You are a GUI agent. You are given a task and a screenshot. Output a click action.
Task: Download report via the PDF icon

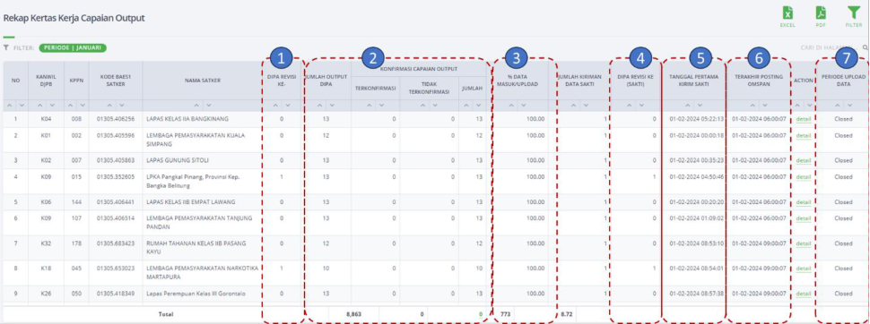tap(821, 13)
